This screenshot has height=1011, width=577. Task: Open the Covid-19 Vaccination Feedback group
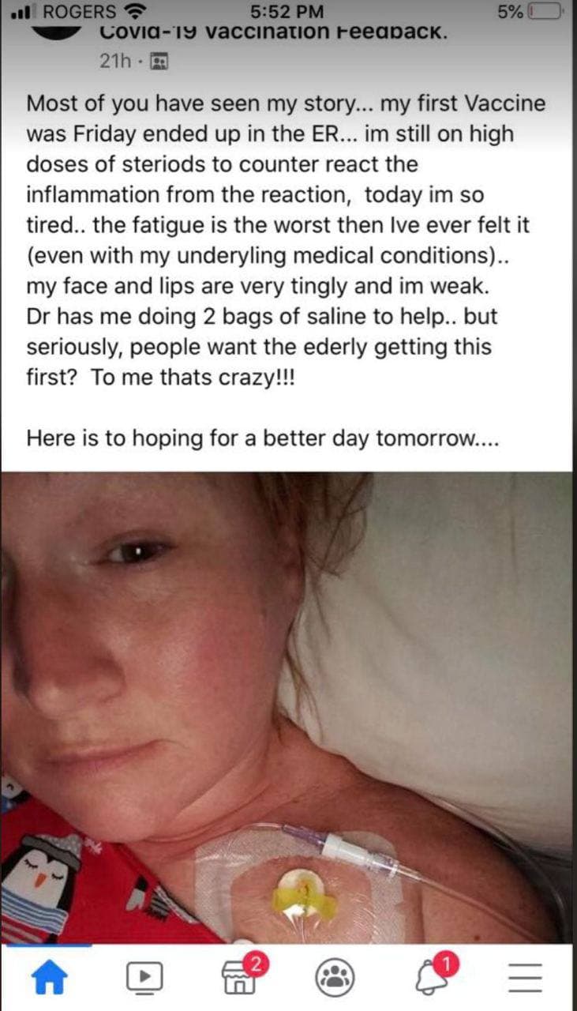click(275, 33)
